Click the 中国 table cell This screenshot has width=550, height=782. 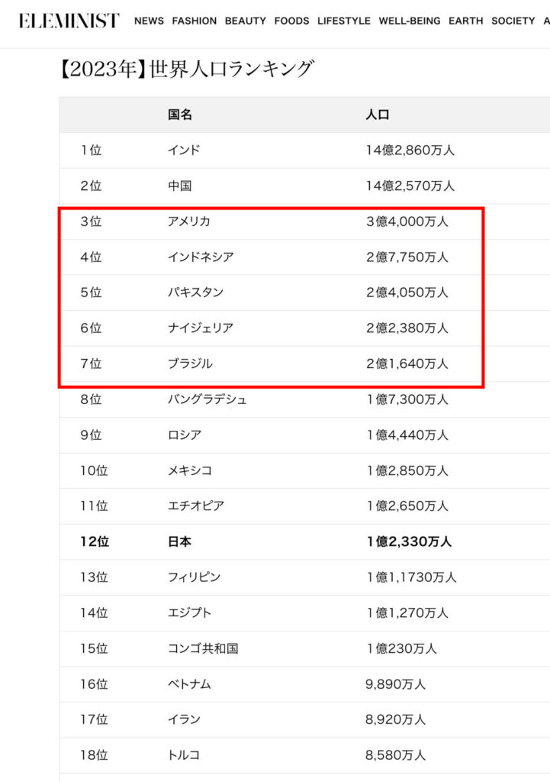tap(180, 186)
